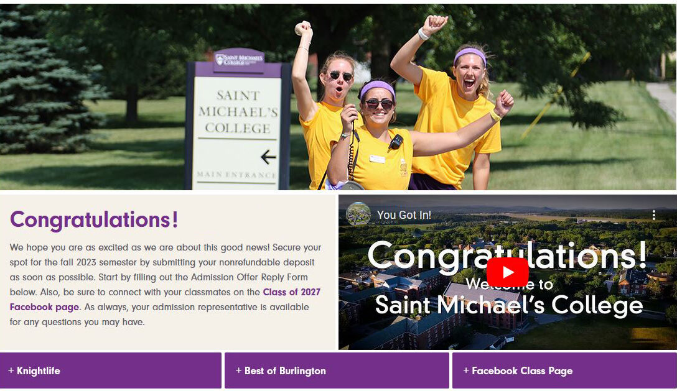This screenshot has height=391, width=677.
Task: Click the purple college logo atop the sign
Action: tap(238, 60)
